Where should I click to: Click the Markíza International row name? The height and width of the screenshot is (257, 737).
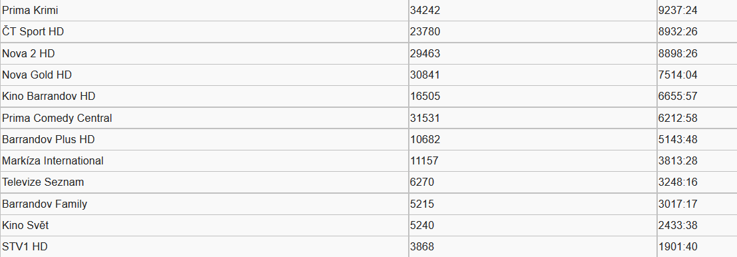pyautogui.click(x=53, y=160)
